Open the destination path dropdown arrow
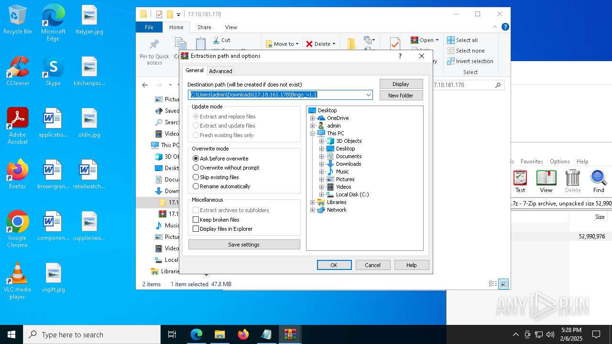 click(369, 95)
